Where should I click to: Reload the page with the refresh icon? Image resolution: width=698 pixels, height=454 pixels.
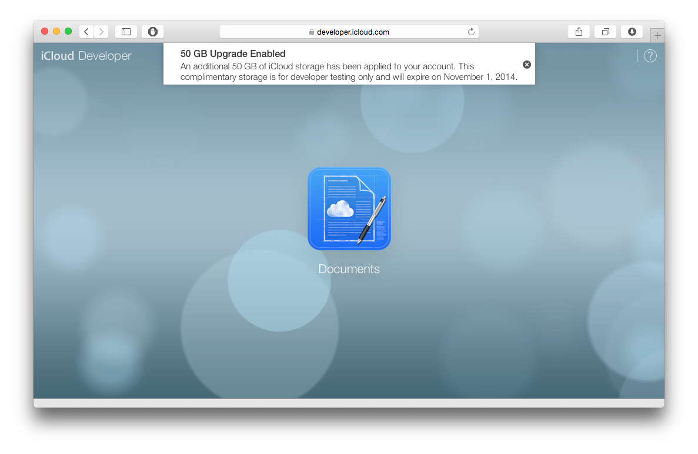coord(471,32)
